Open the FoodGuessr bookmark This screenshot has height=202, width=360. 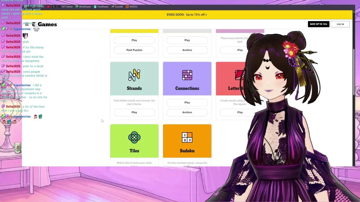(x=101, y=7)
